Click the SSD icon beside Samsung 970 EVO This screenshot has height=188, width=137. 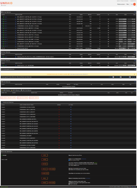click(x=16, y=57)
